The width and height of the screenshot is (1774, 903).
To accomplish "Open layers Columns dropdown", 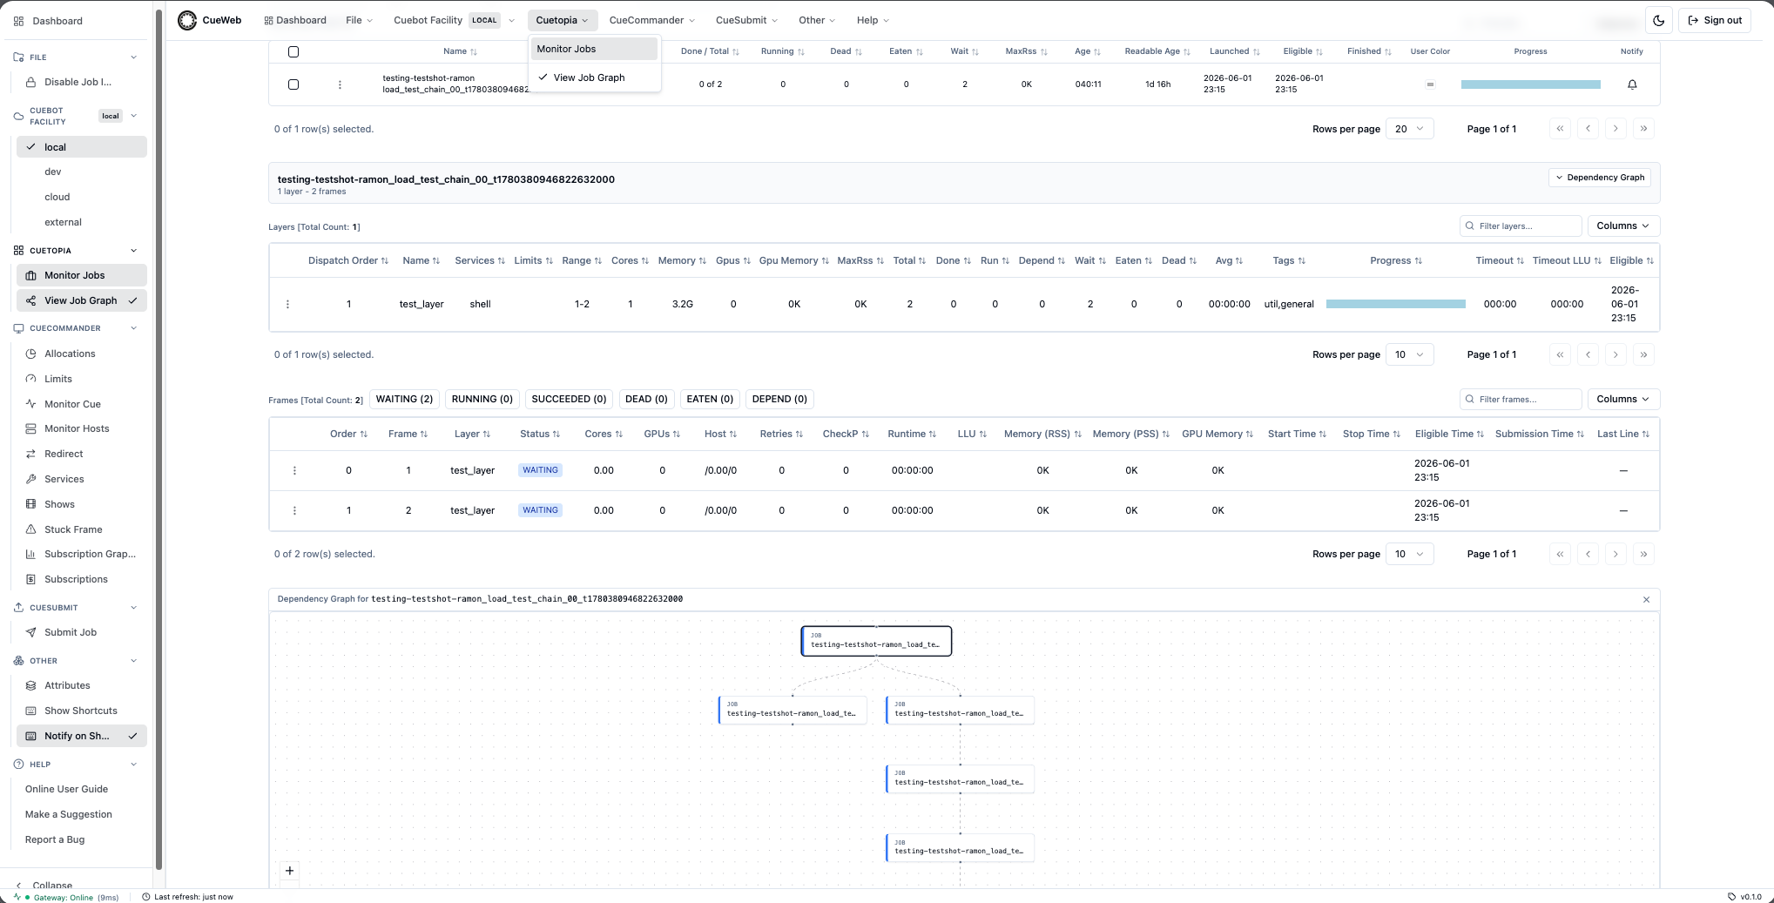I will [x=1623, y=226].
